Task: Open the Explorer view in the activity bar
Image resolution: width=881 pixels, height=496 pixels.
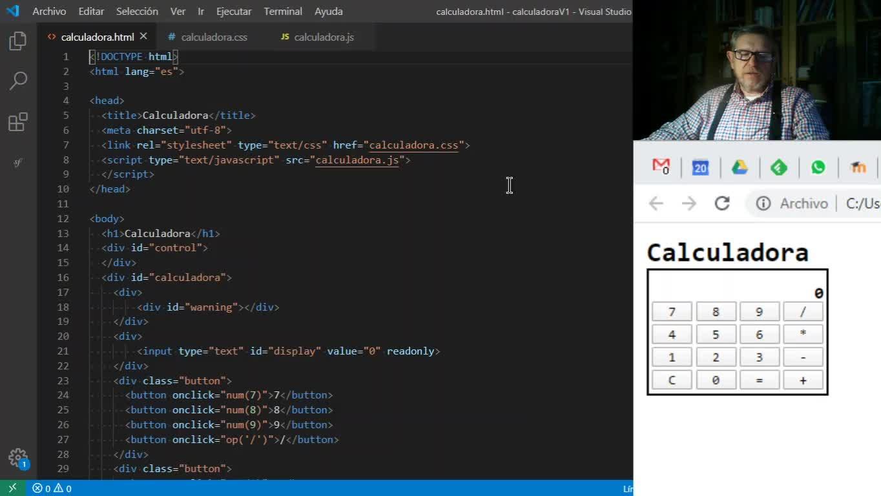Action: point(18,41)
